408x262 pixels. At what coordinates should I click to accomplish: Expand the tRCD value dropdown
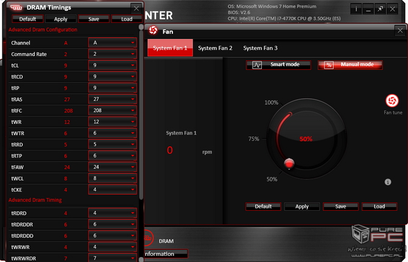[x=113, y=77]
